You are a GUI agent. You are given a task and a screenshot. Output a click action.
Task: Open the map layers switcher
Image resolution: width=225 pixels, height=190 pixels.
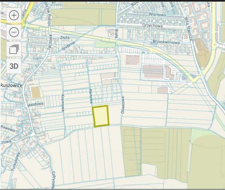click(x=14, y=49)
